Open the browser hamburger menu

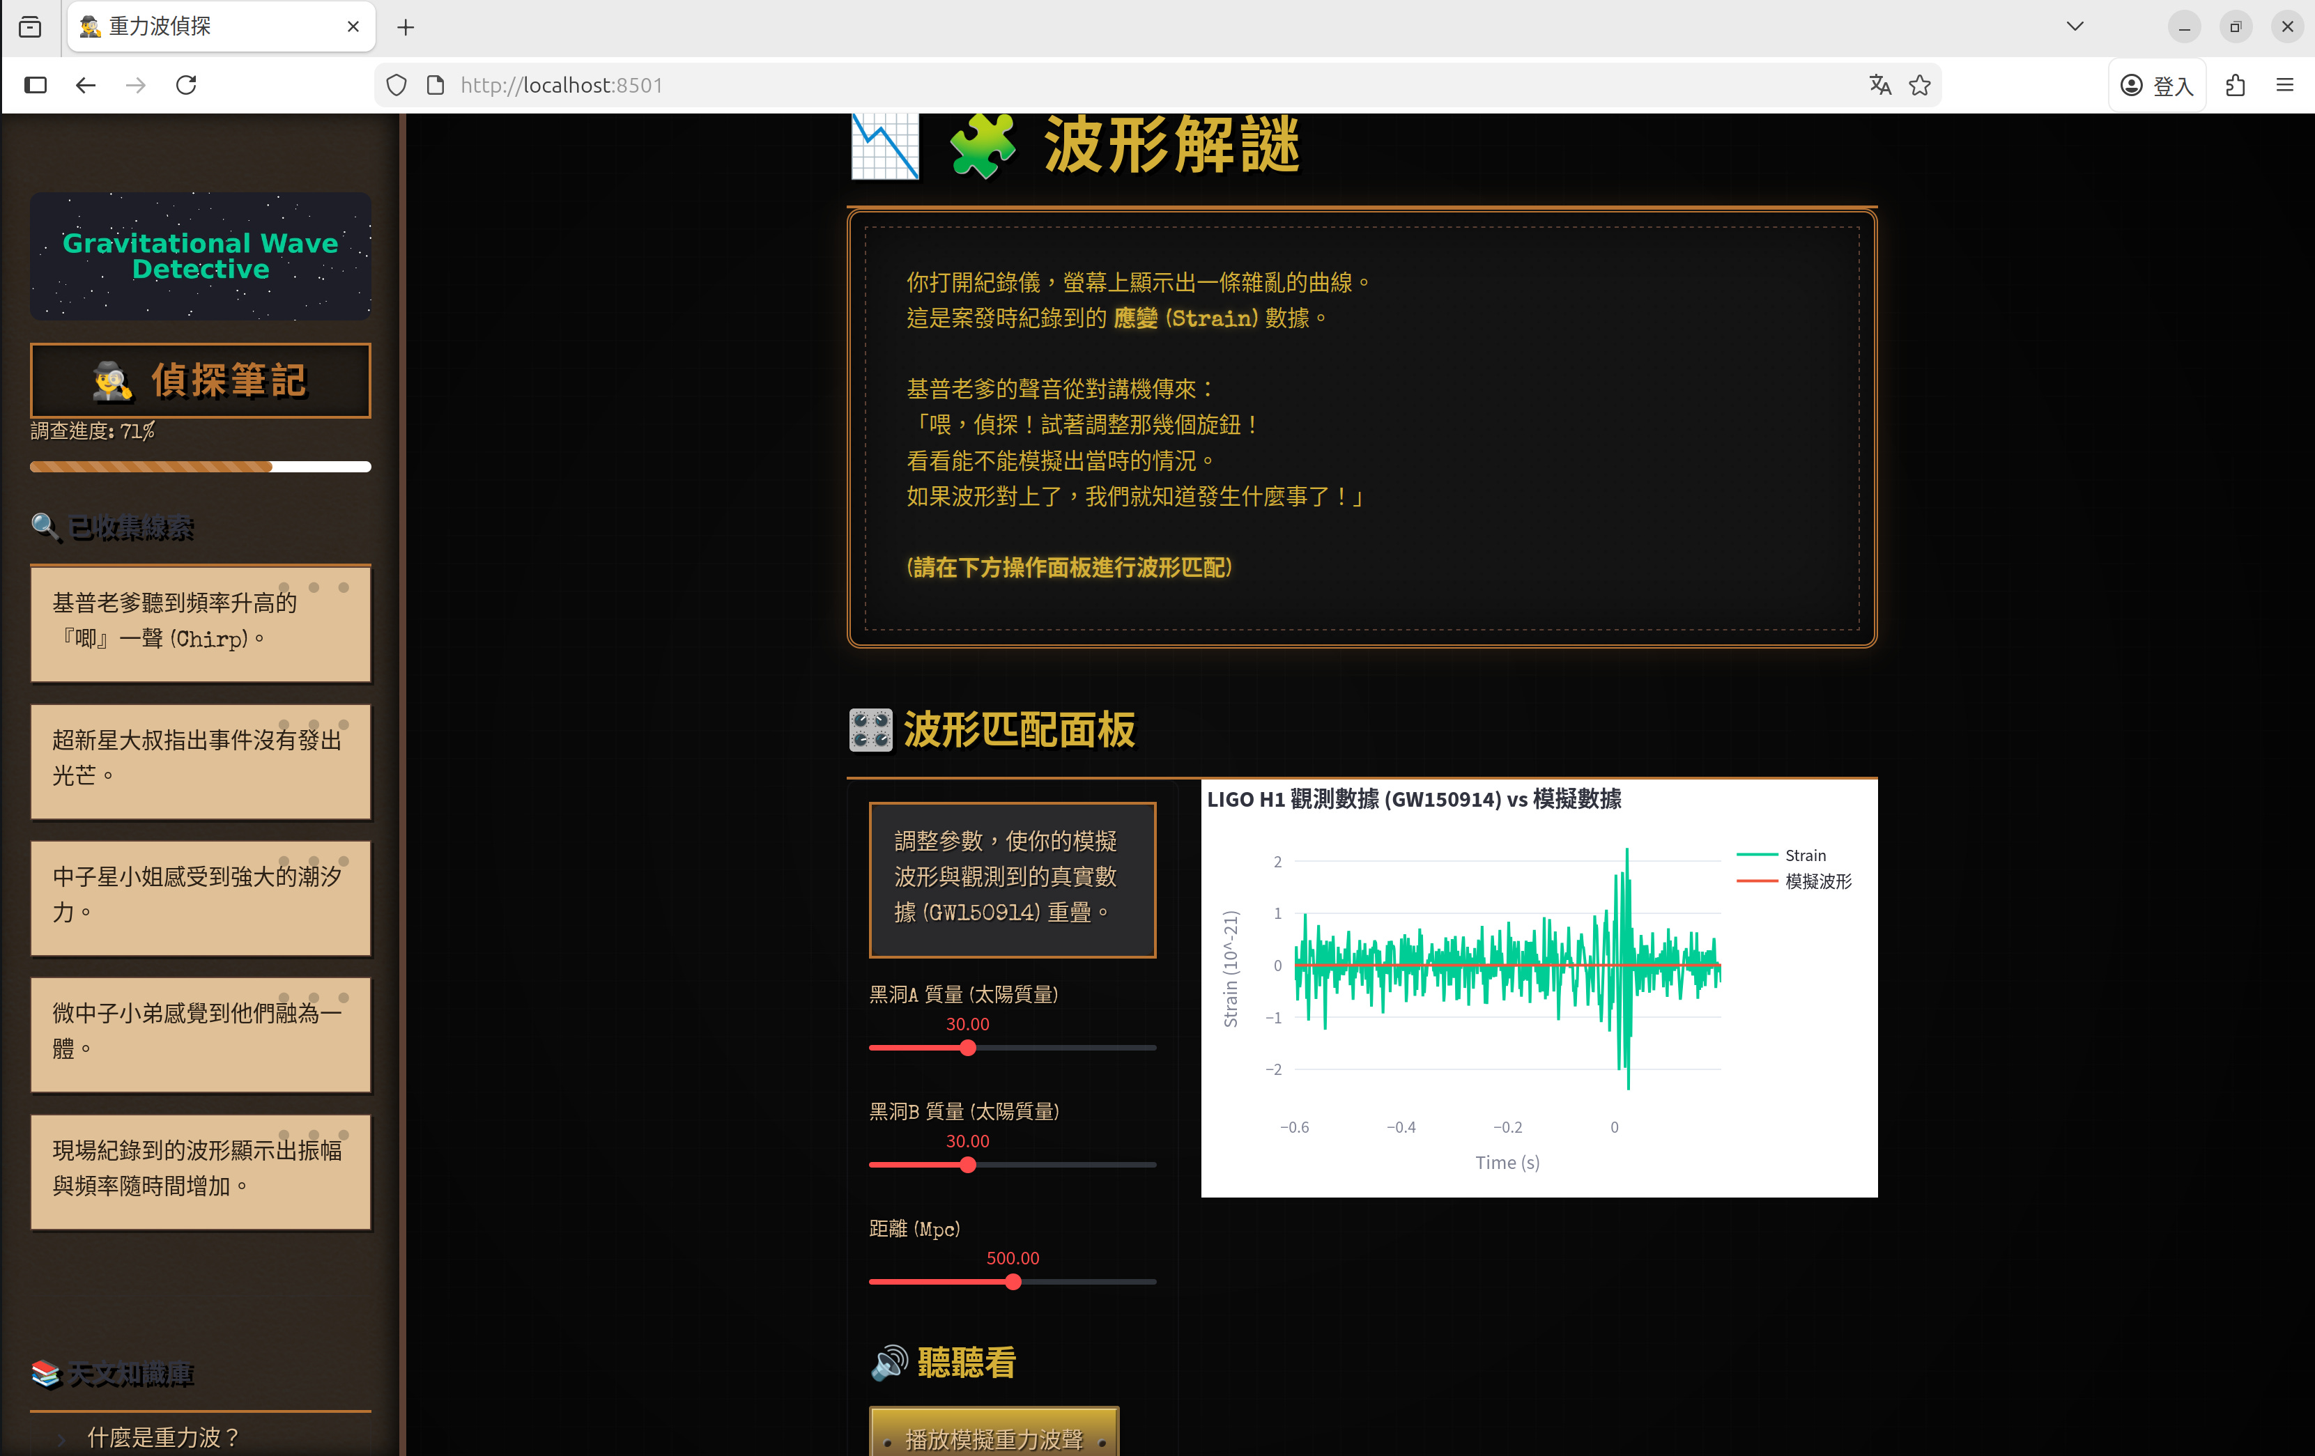point(2285,84)
